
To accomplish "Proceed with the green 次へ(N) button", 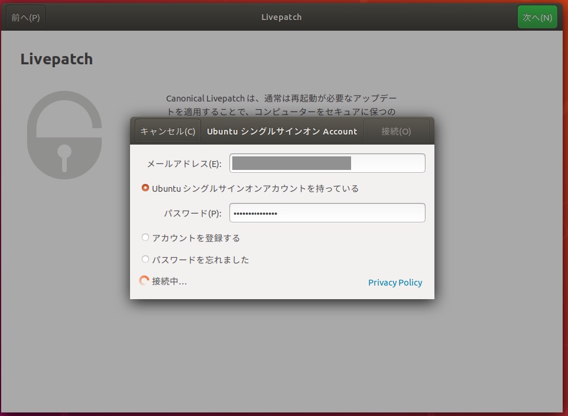I will coord(537,17).
